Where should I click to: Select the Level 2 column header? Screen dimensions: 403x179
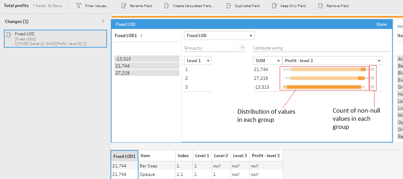(x=221, y=156)
